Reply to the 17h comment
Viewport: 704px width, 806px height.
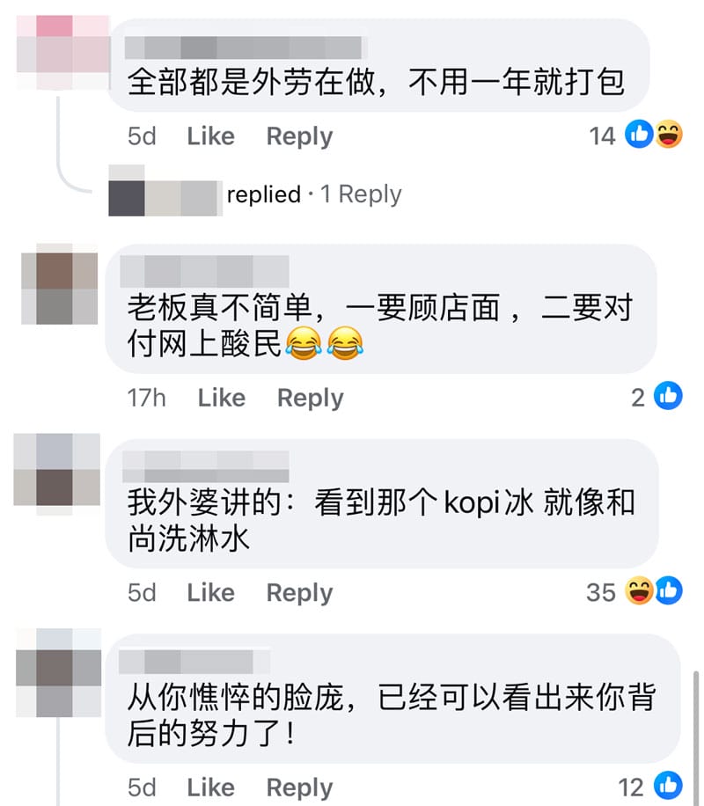(310, 398)
